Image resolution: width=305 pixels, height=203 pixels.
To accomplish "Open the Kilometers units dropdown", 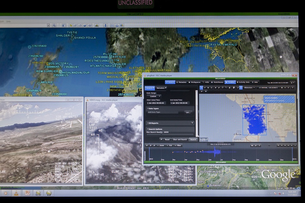I will 249,88.
